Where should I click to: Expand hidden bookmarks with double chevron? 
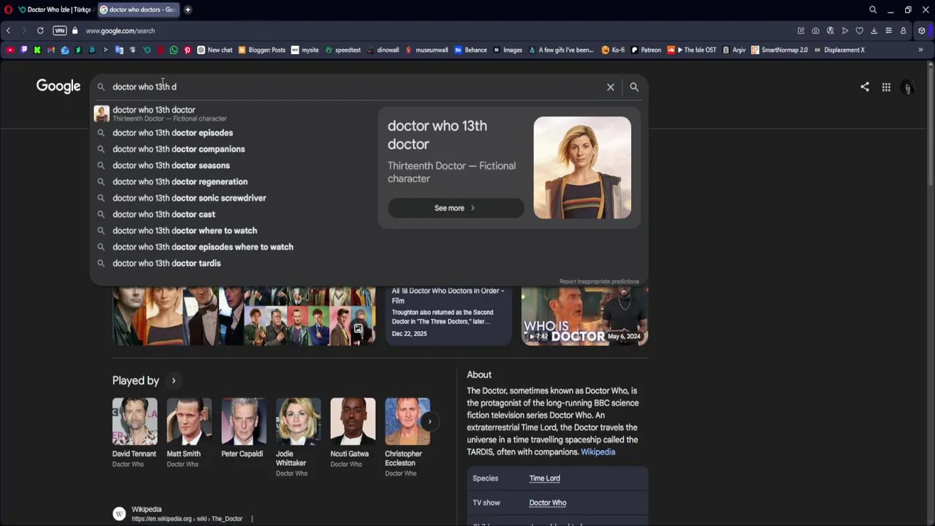[x=920, y=50]
